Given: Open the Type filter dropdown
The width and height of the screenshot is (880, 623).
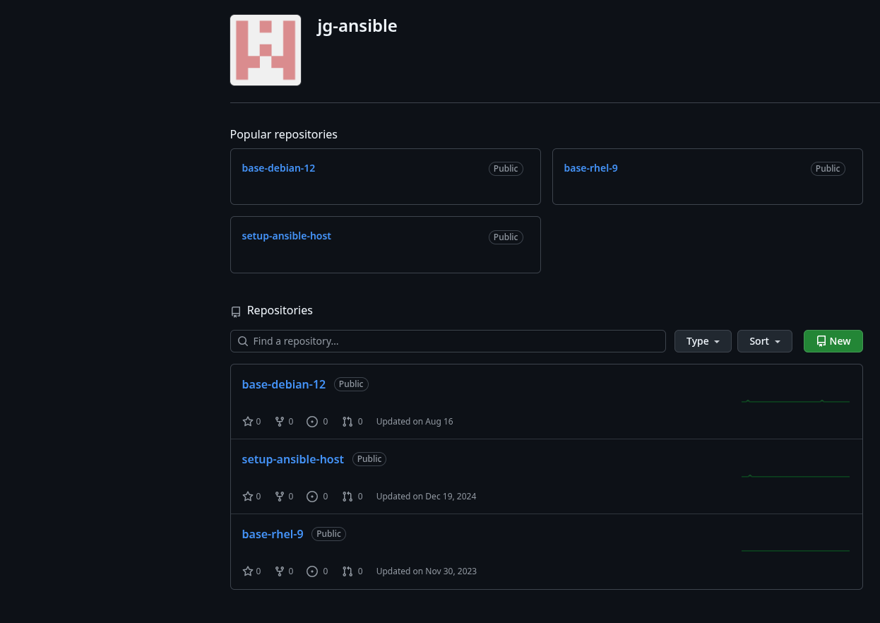Looking at the screenshot, I should [x=703, y=341].
